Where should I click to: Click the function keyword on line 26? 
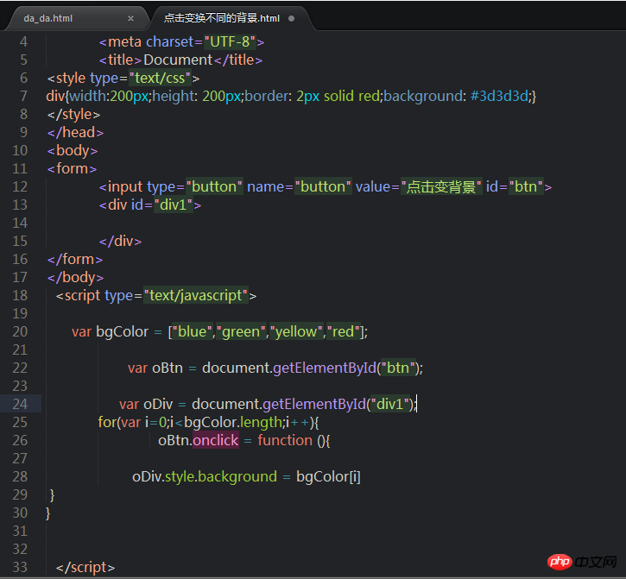(285, 441)
